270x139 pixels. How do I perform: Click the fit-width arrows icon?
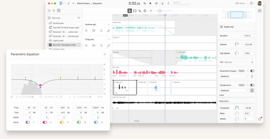pos(151,11)
